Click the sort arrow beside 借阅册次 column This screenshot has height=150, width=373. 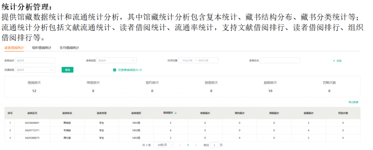tap(176, 113)
